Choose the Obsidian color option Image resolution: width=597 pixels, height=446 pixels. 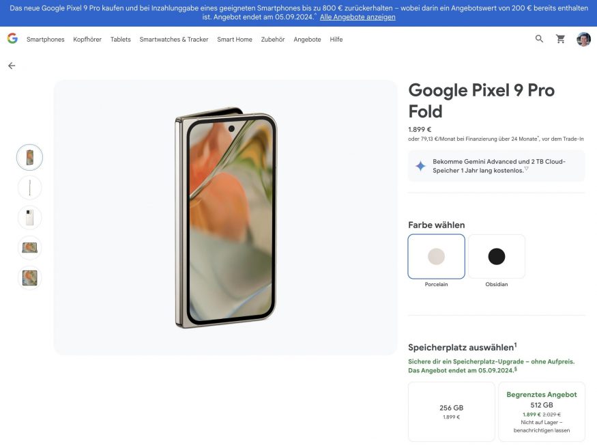pos(496,257)
